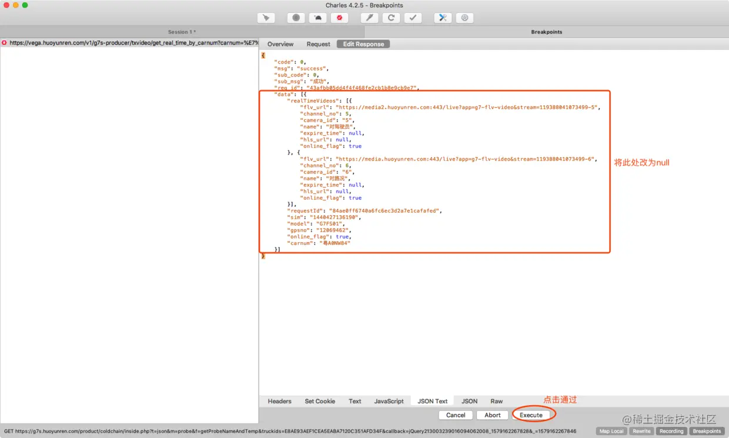
Task: Switch to the Breakpoints tab
Action: point(546,32)
